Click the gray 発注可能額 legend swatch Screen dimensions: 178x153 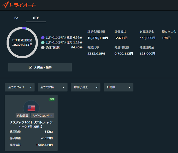pyautogui.click(x=43, y=48)
